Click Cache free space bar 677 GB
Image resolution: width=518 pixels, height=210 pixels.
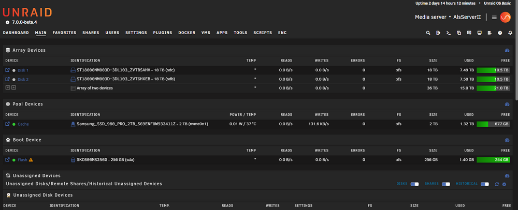click(x=494, y=124)
